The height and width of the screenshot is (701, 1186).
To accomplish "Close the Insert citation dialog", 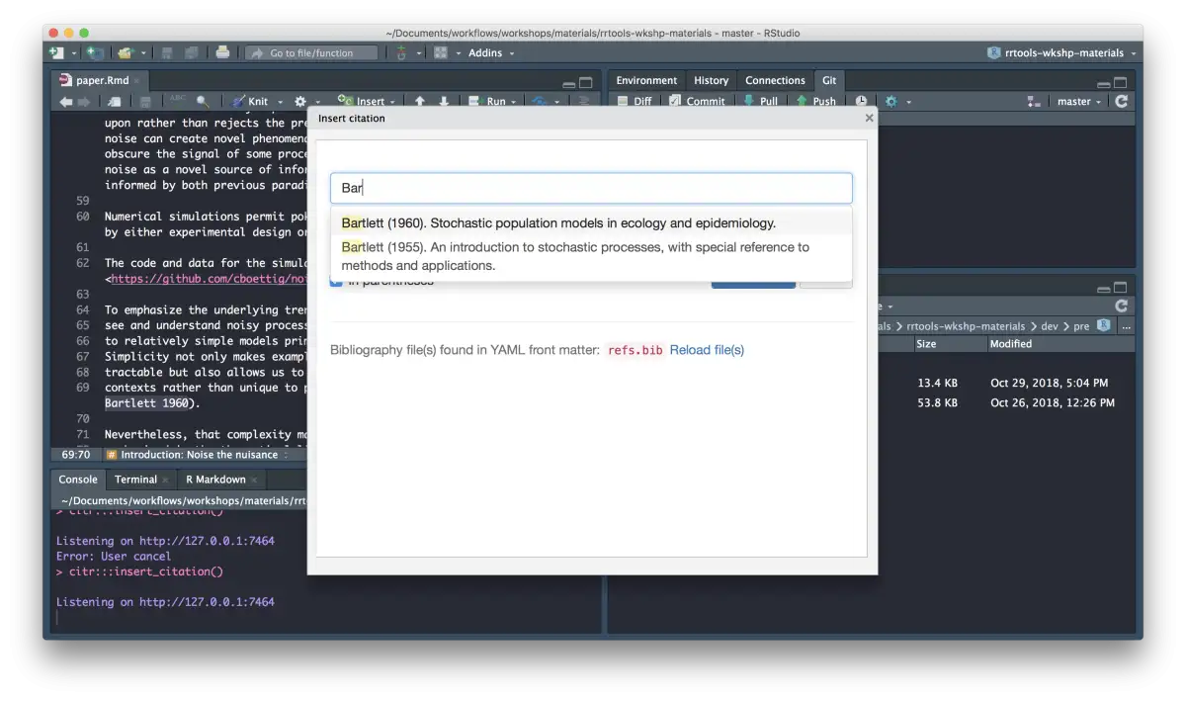I will tap(869, 118).
